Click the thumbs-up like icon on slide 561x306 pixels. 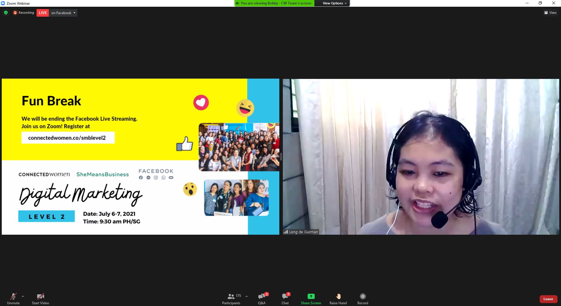(185, 144)
